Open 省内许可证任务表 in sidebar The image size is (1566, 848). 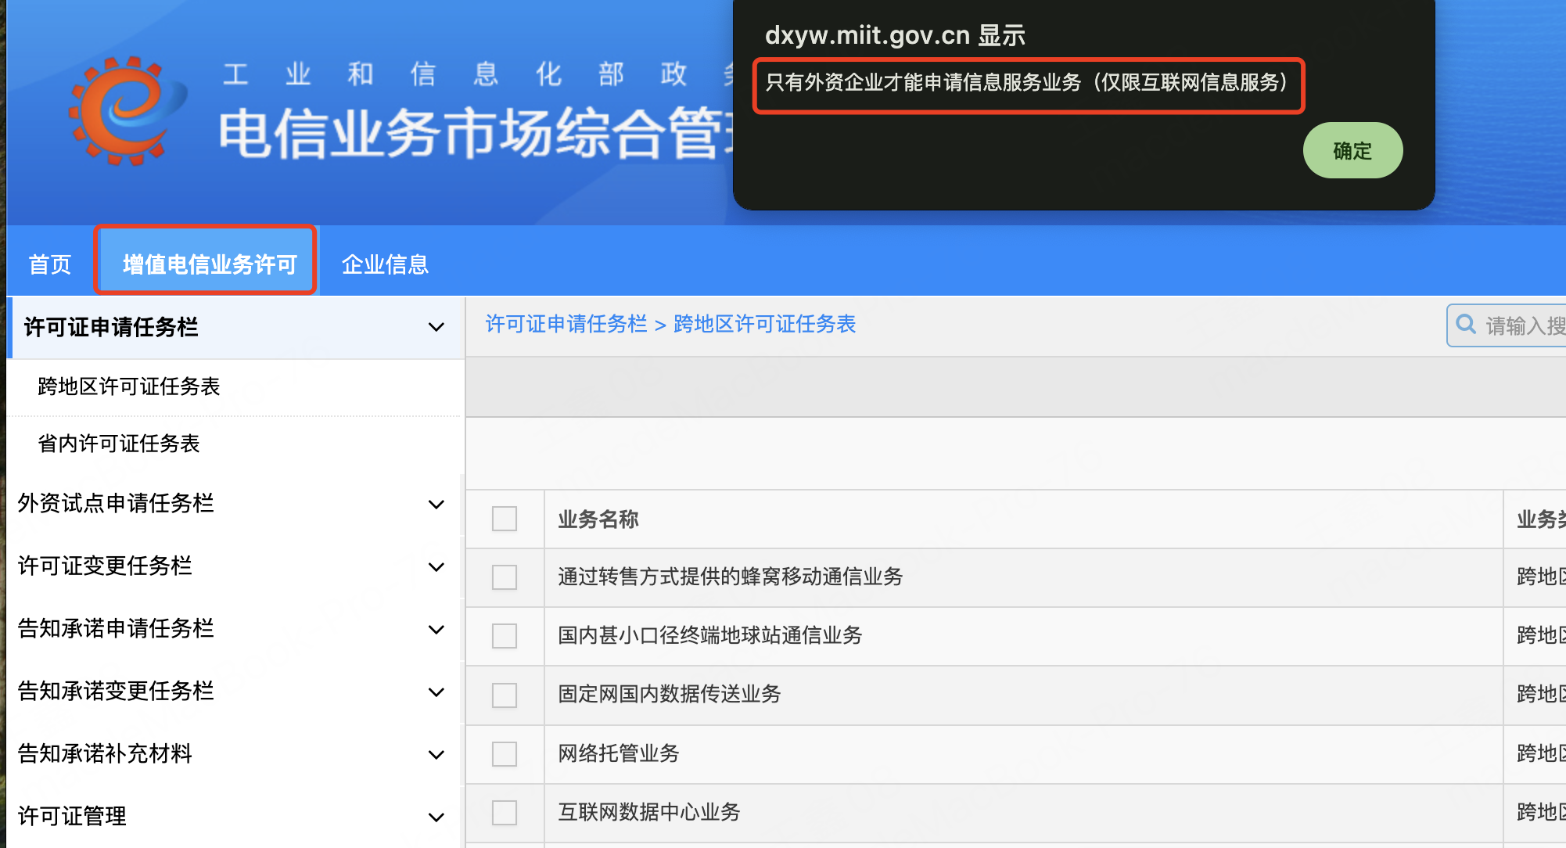coord(119,444)
